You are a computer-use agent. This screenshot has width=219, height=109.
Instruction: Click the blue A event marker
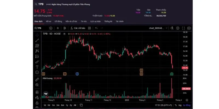pos(77,74)
